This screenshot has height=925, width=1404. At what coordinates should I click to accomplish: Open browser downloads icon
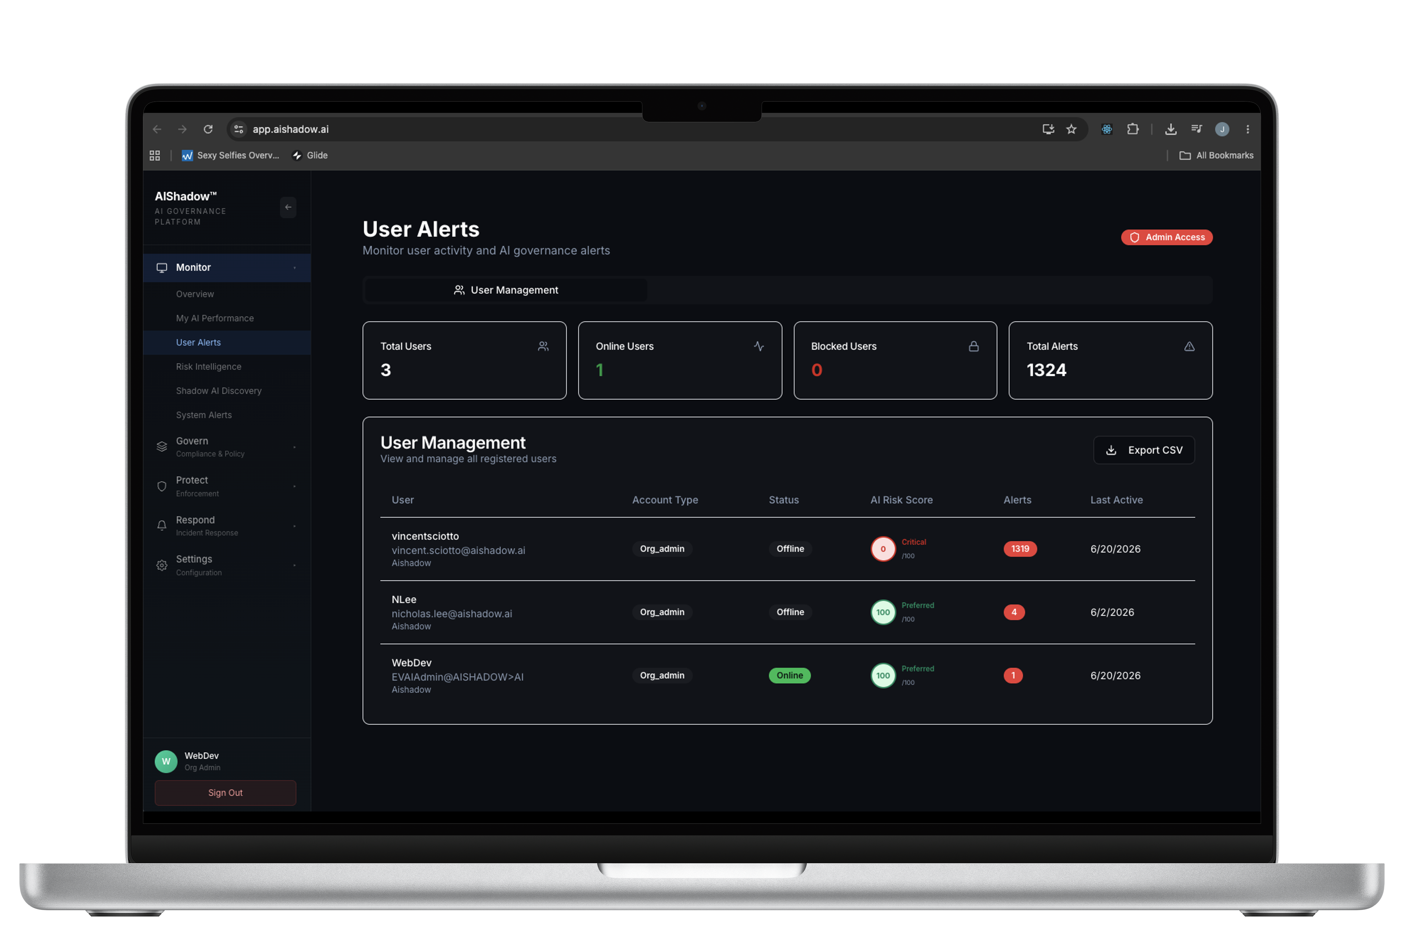pyautogui.click(x=1170, y=129)
